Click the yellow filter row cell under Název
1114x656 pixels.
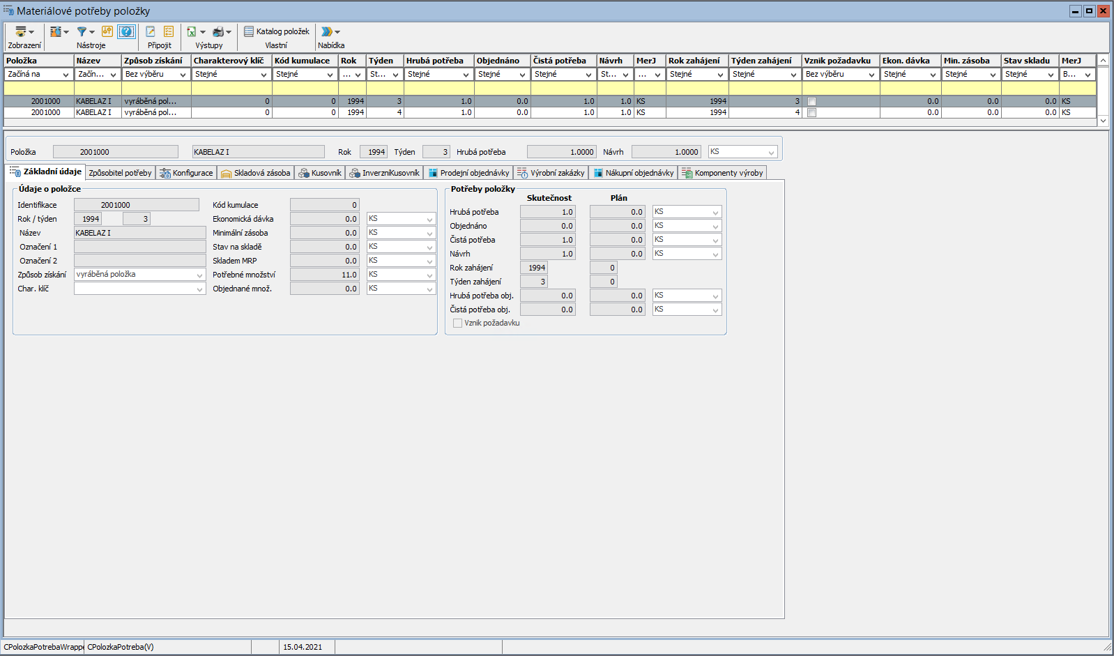tap(98, 89)
